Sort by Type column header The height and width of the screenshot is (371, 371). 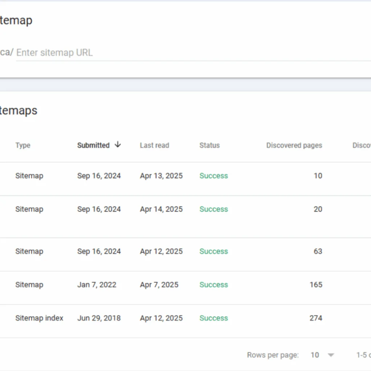pyautogui.click(x=23, y=145)
